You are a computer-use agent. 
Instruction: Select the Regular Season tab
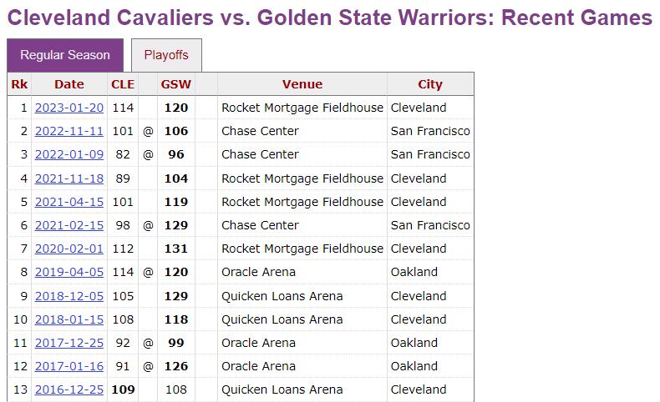coord(65,55)
